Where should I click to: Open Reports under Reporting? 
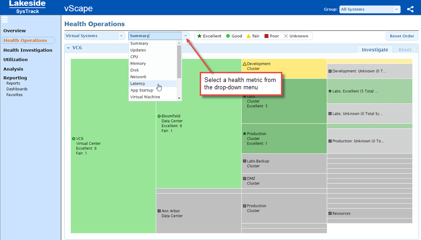(13, 83)
